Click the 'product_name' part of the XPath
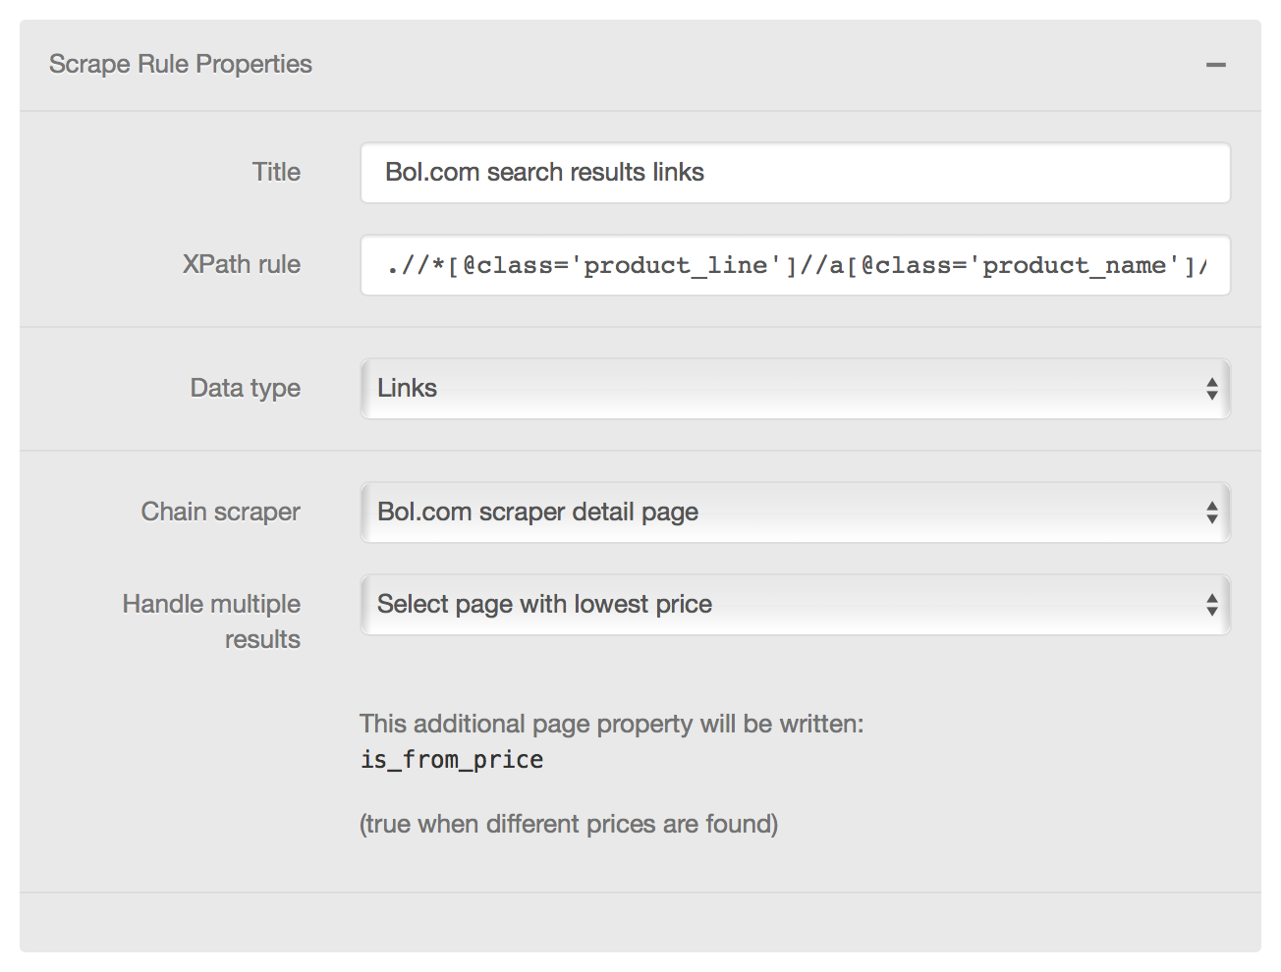Viewport: 1281px width, 972px height. 1074,265
